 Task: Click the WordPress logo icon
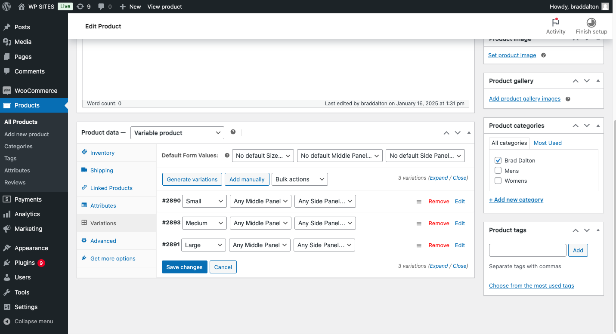(6, 6)
